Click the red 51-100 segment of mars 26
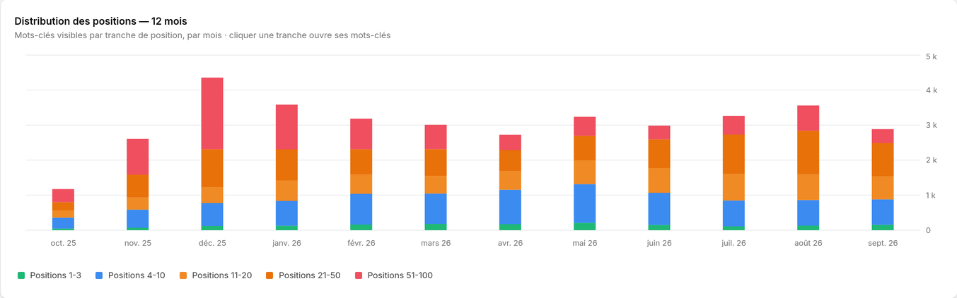The image size is (957, 298). 436,137
